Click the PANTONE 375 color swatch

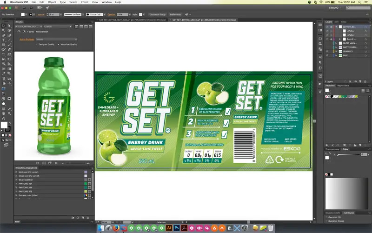click(85, 191)
